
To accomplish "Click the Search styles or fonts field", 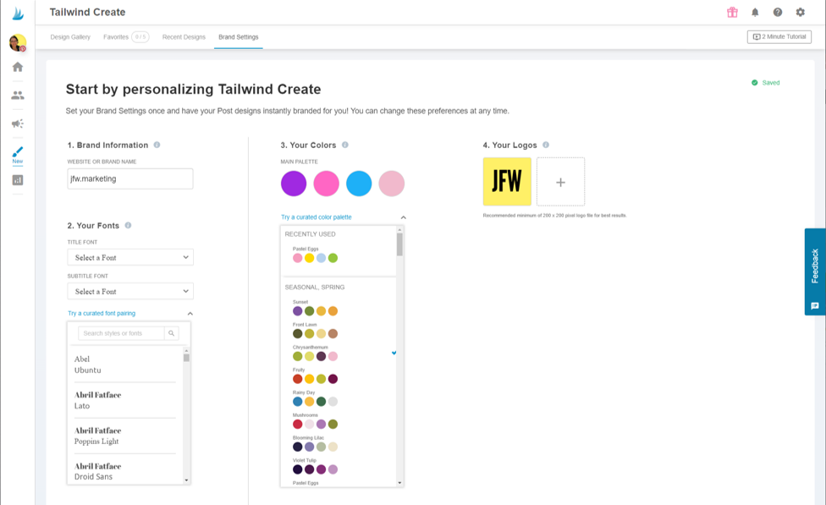I will coord(121,333).
